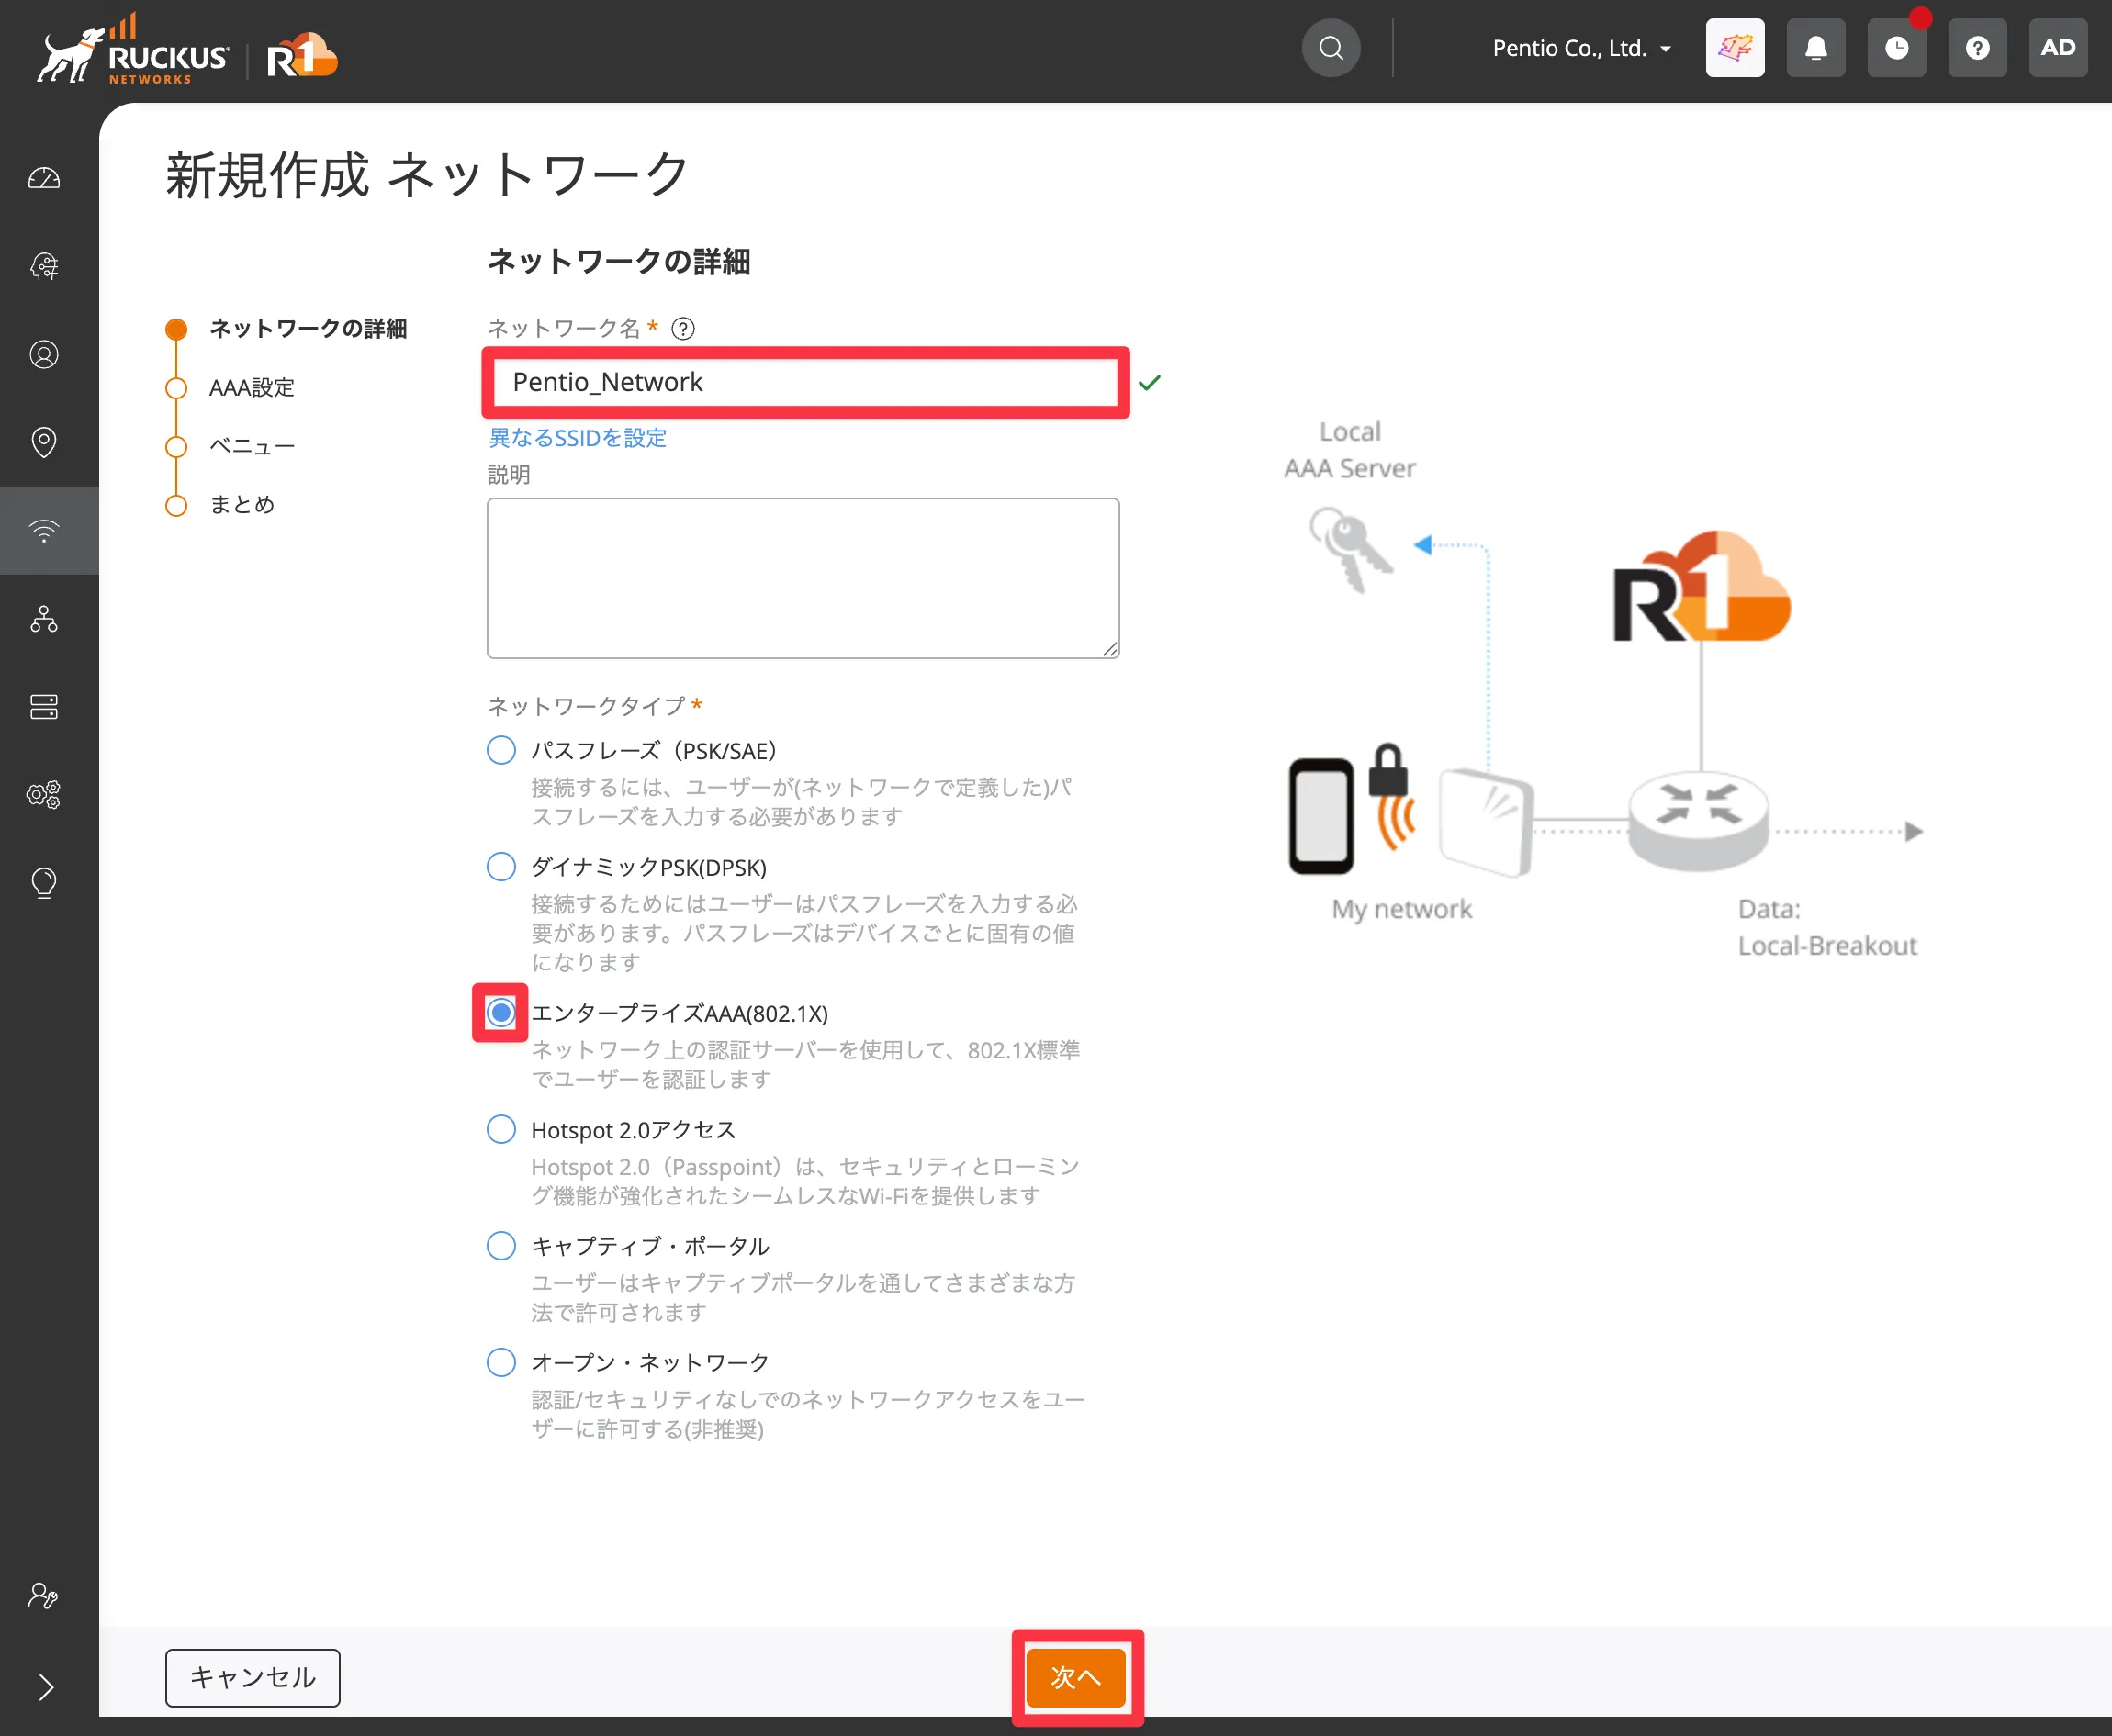
Task: Open the Pentio Co., Ltd. tenant dropdown
Action: tap(1581, 48)
